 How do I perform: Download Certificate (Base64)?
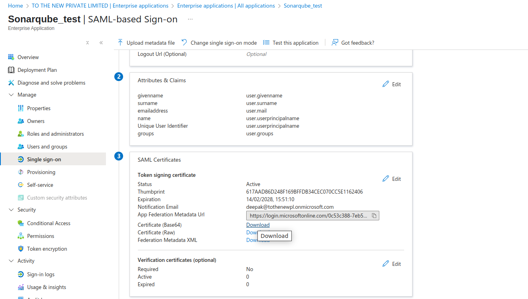click(258, 225)
